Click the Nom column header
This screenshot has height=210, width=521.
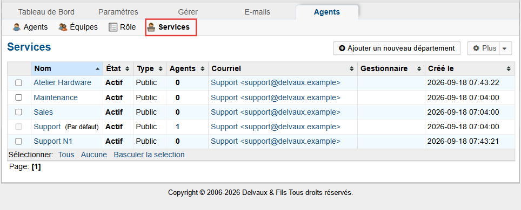click(x=67, y=68)
